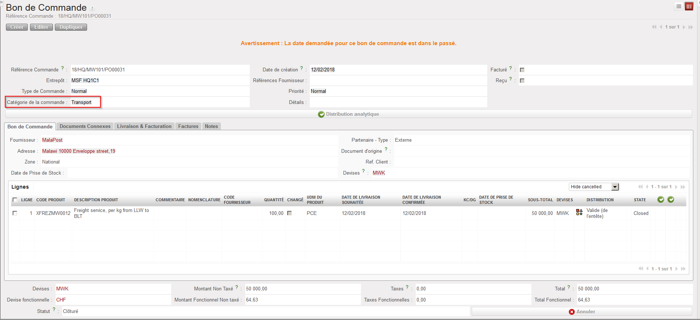The image size is (700, 320).
Task: Switch to list view icon
Action: click(679, 6)
